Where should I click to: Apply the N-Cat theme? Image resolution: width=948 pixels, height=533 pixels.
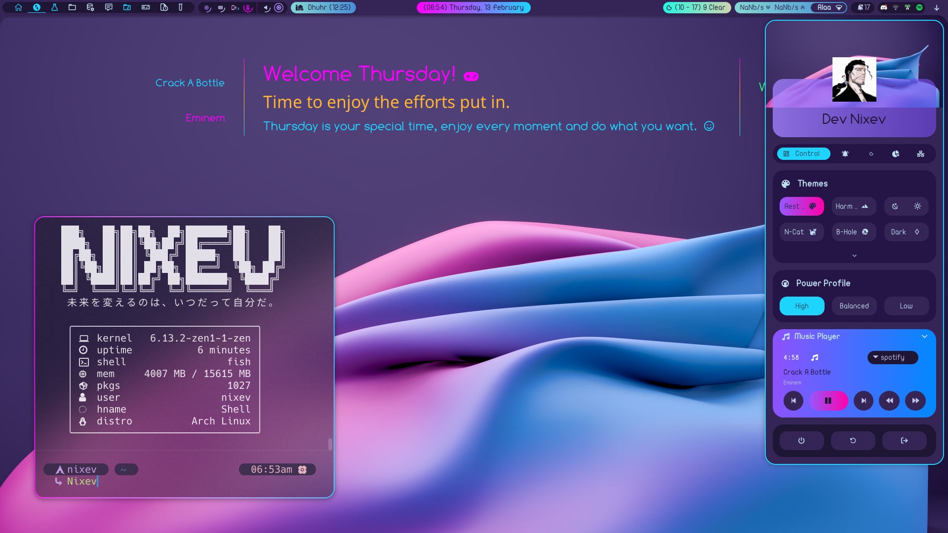point(801,232)
